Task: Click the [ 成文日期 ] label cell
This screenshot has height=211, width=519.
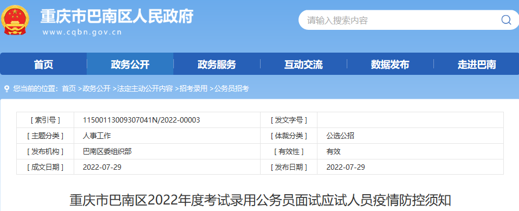Action: click(x=46, y=167)
